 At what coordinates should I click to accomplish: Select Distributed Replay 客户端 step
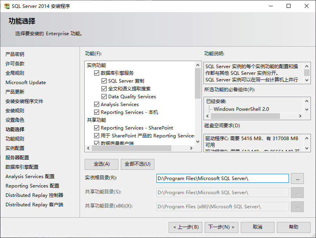tap(35, 205)
